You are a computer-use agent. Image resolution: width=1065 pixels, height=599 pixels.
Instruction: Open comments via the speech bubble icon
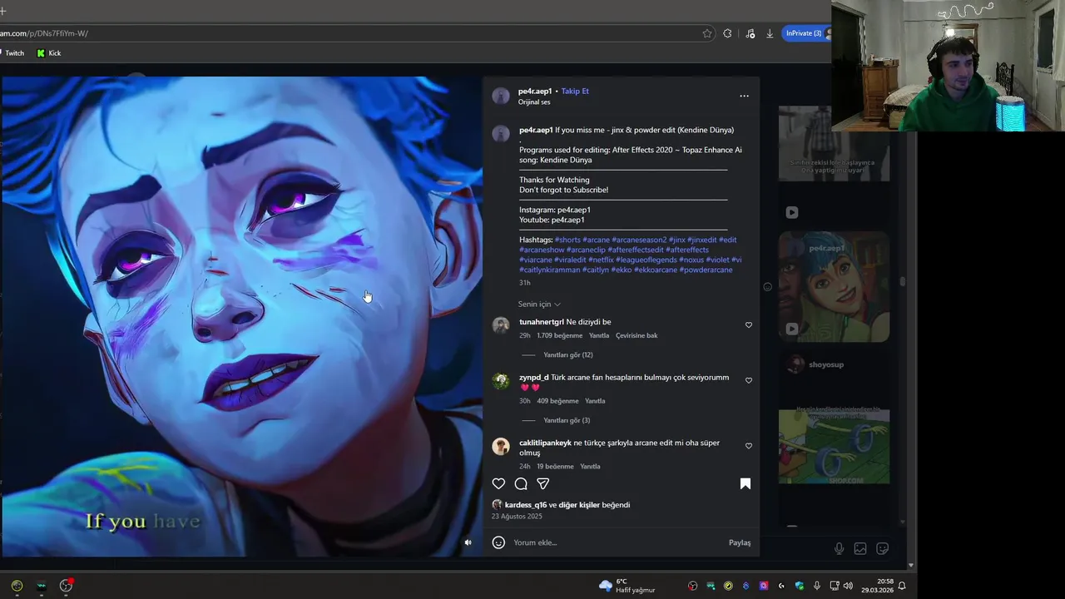click(521, 483)
